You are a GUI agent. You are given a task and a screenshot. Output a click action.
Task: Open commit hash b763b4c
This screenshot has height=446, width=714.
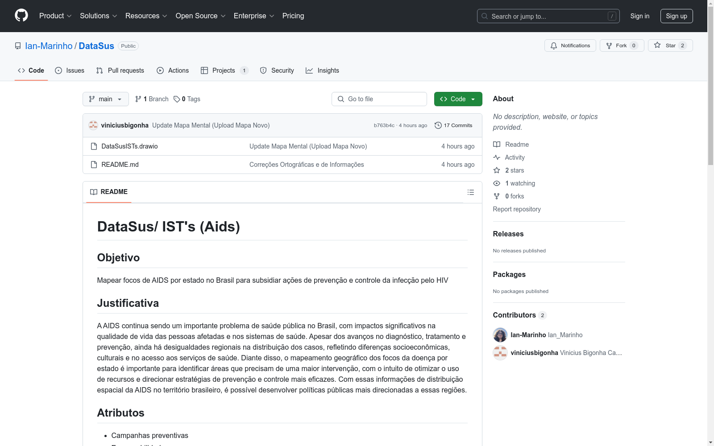(x=384, y=125)
